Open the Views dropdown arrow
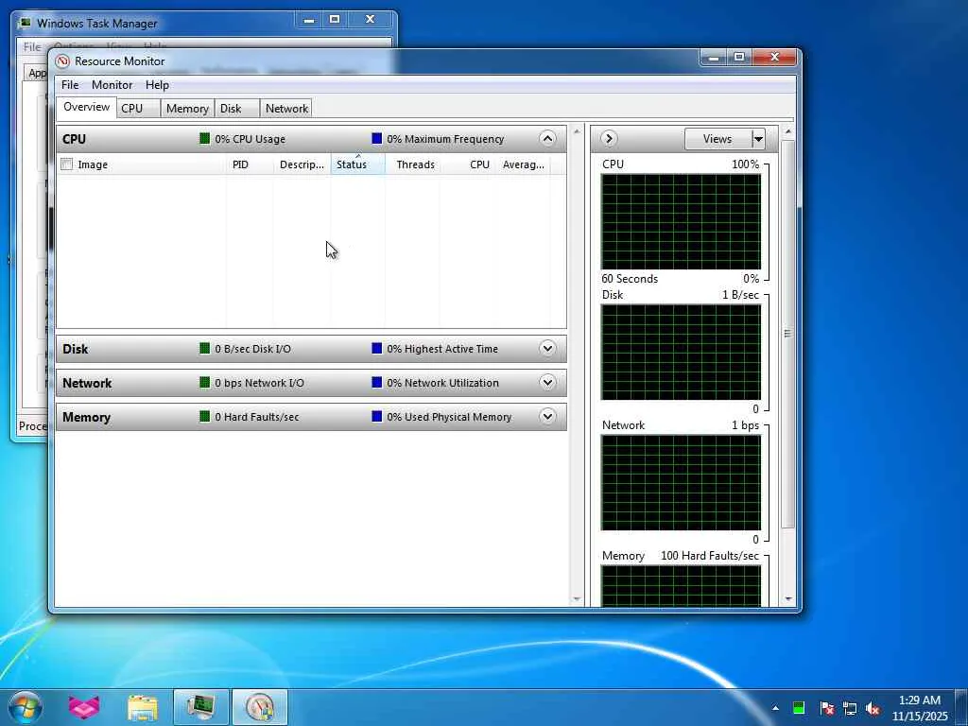 pyautogui.click(x=759, y=139)
